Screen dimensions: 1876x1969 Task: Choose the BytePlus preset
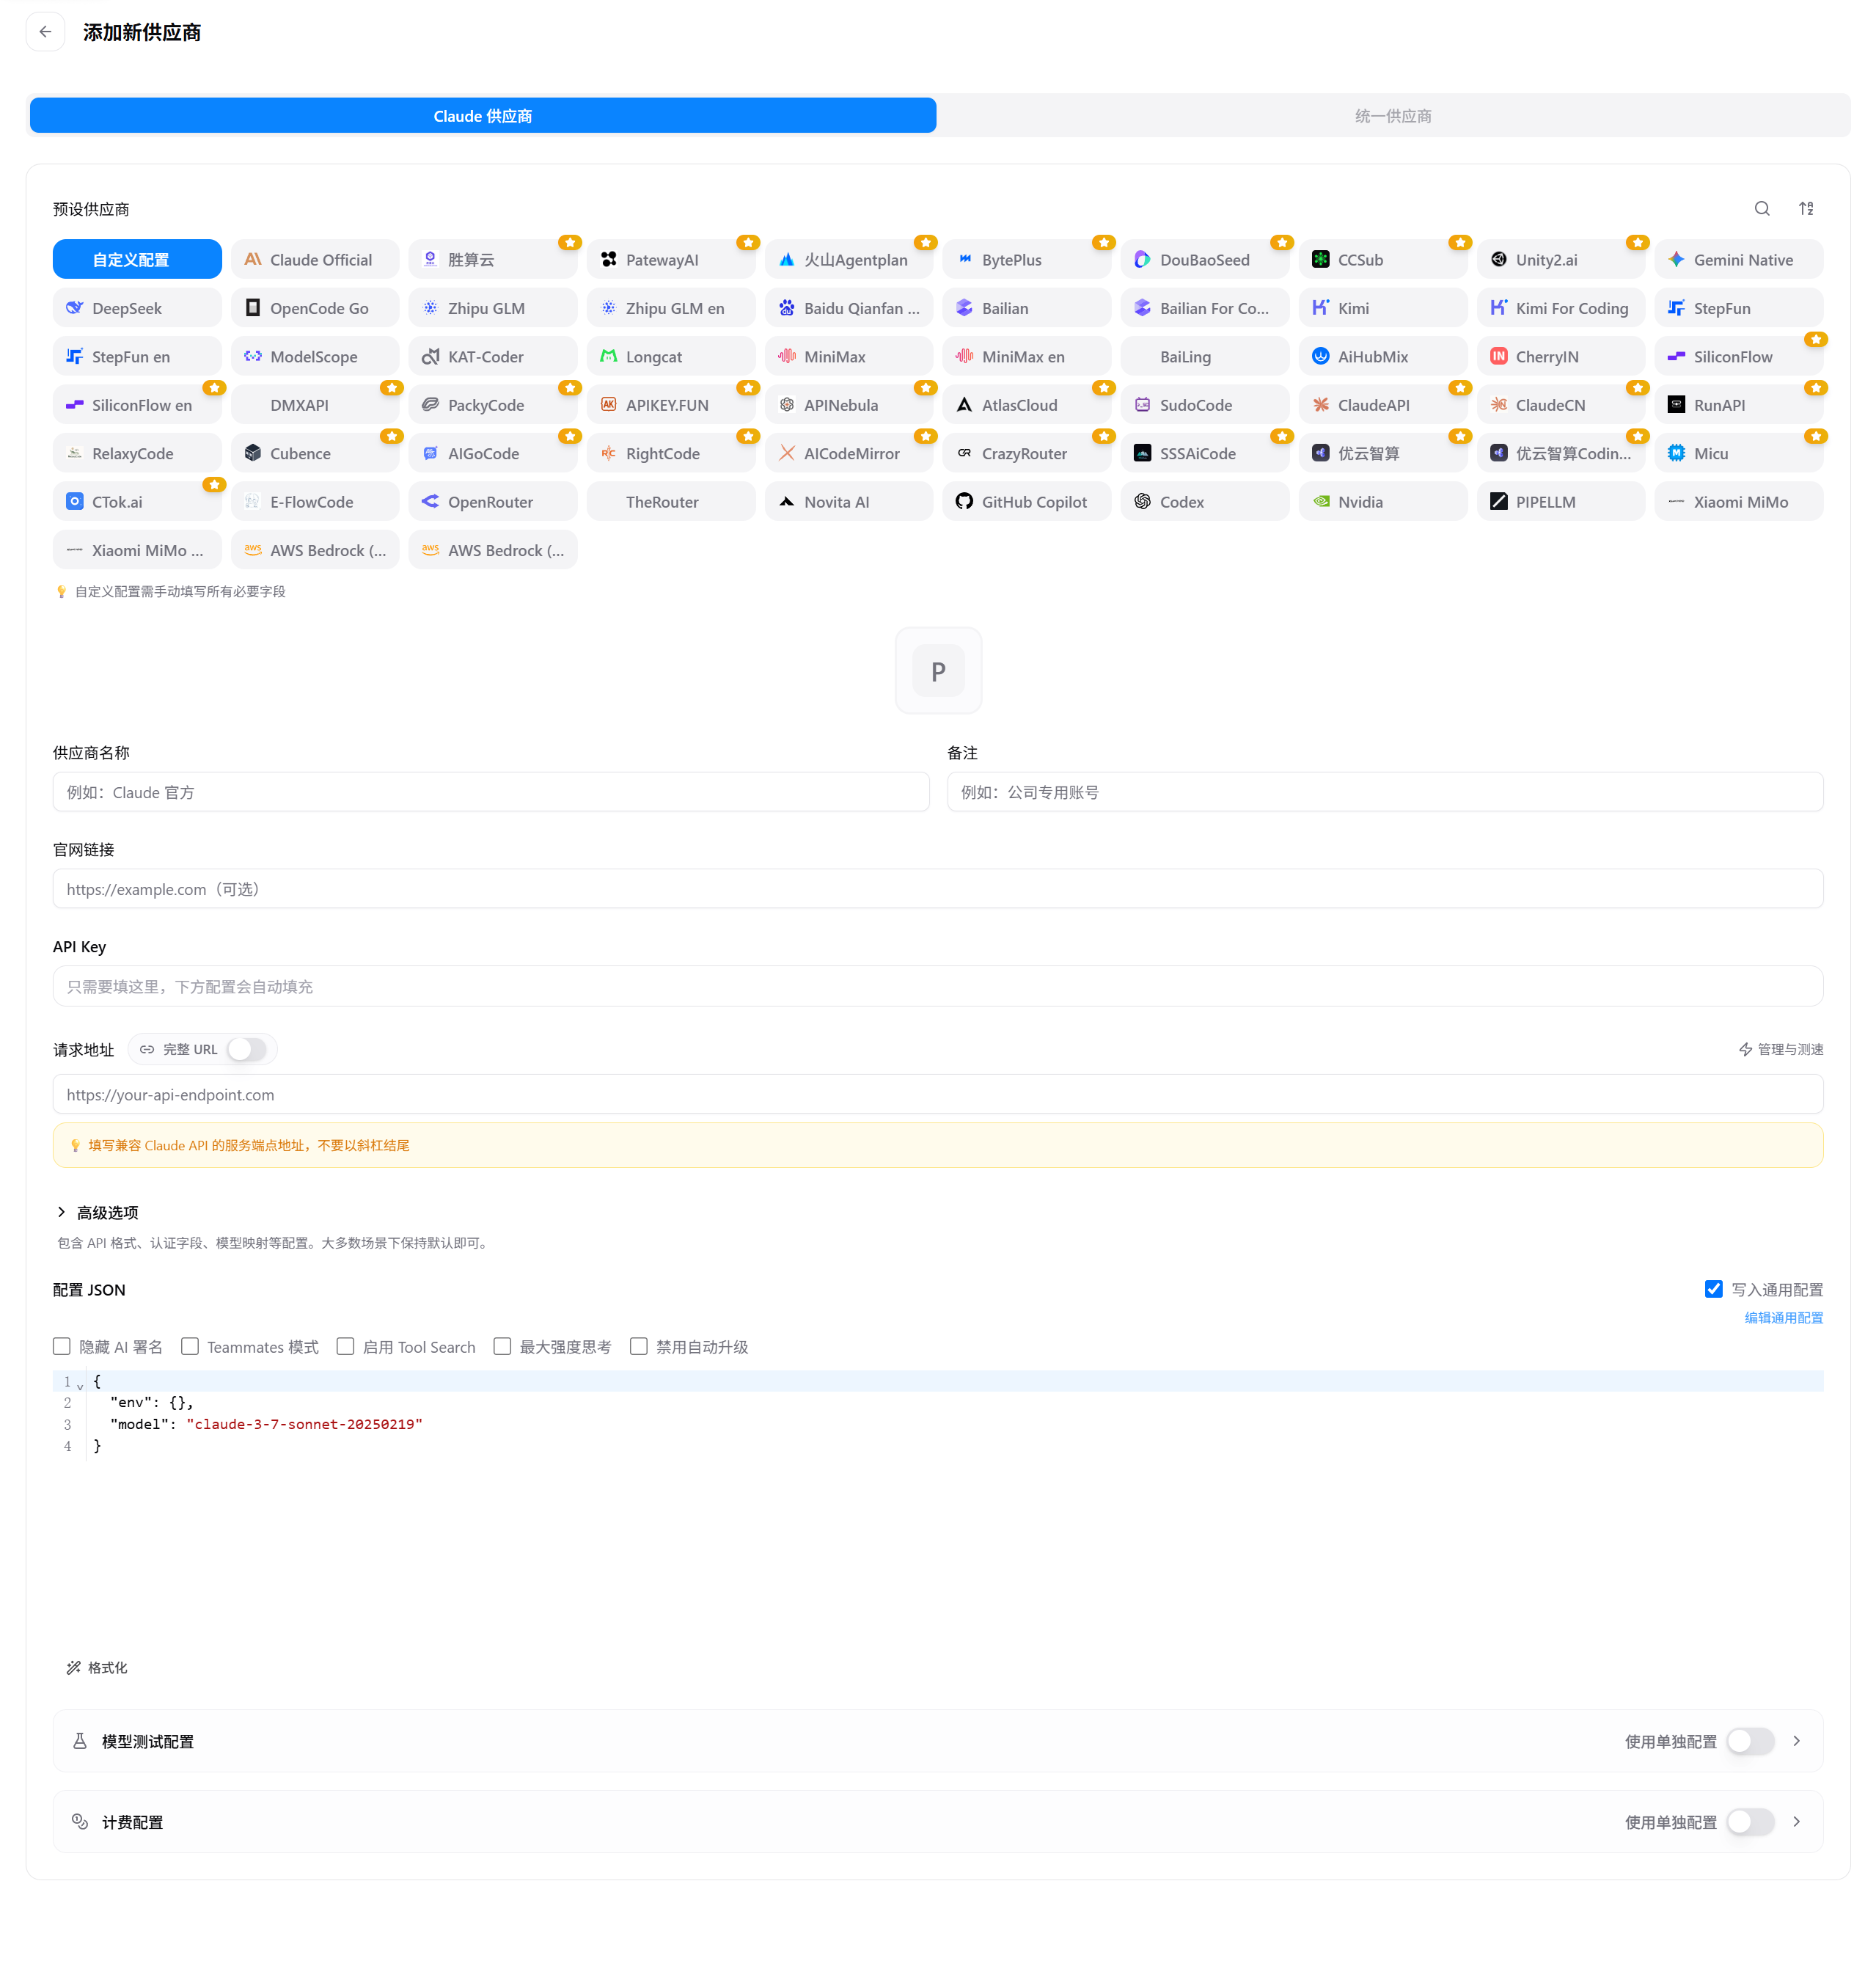click(1027, 259)
